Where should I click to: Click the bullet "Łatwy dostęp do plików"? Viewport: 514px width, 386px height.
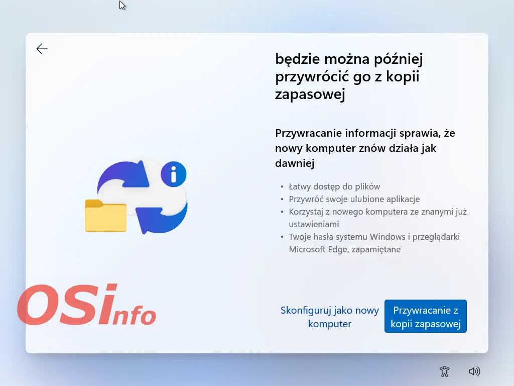[x=334, y=186]
